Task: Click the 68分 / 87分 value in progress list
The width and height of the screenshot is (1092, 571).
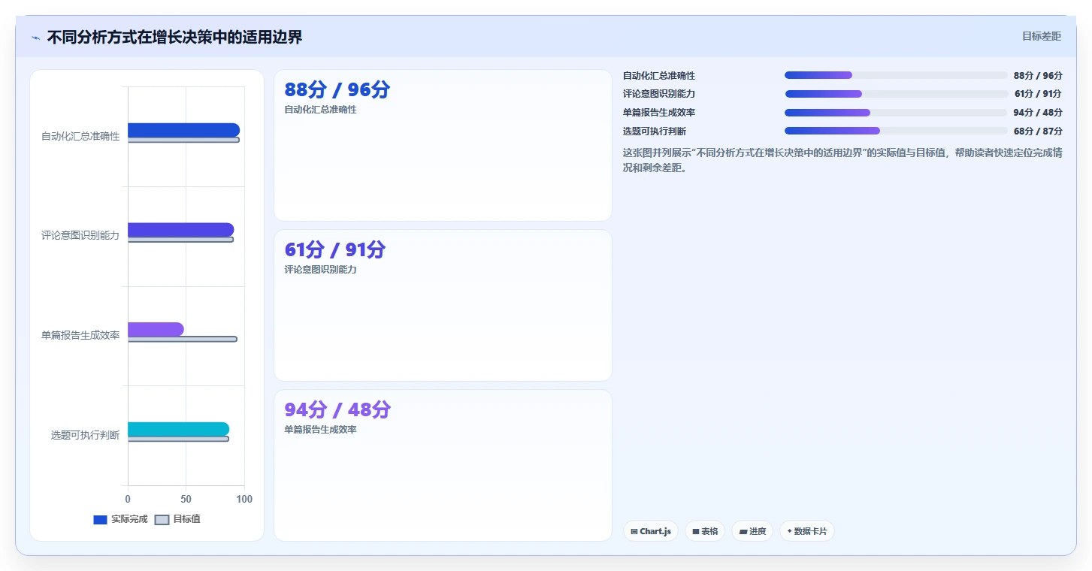Action: tap(1038, 131)
